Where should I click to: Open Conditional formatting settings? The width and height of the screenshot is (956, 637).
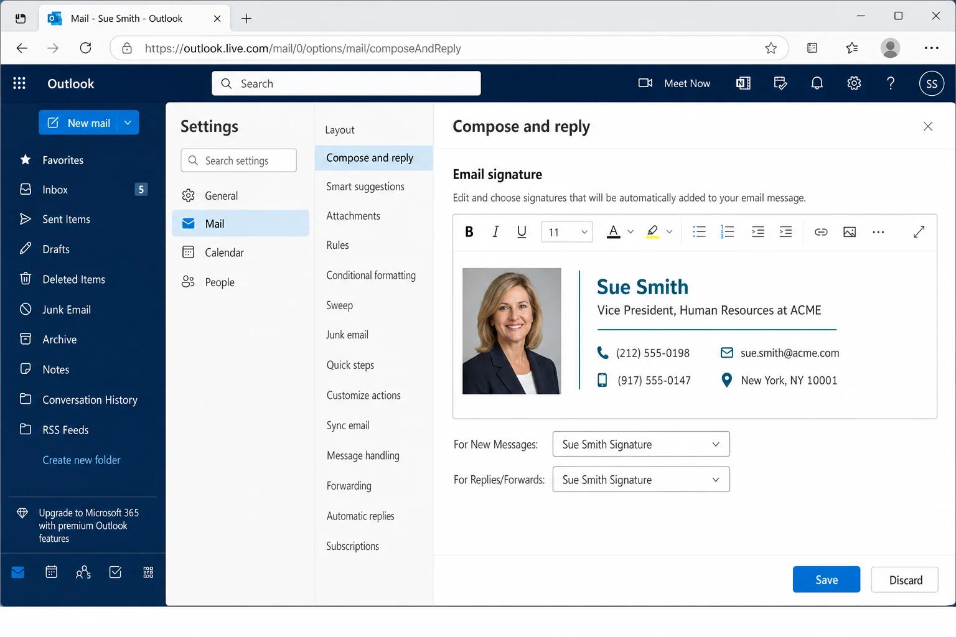(371, 275)
